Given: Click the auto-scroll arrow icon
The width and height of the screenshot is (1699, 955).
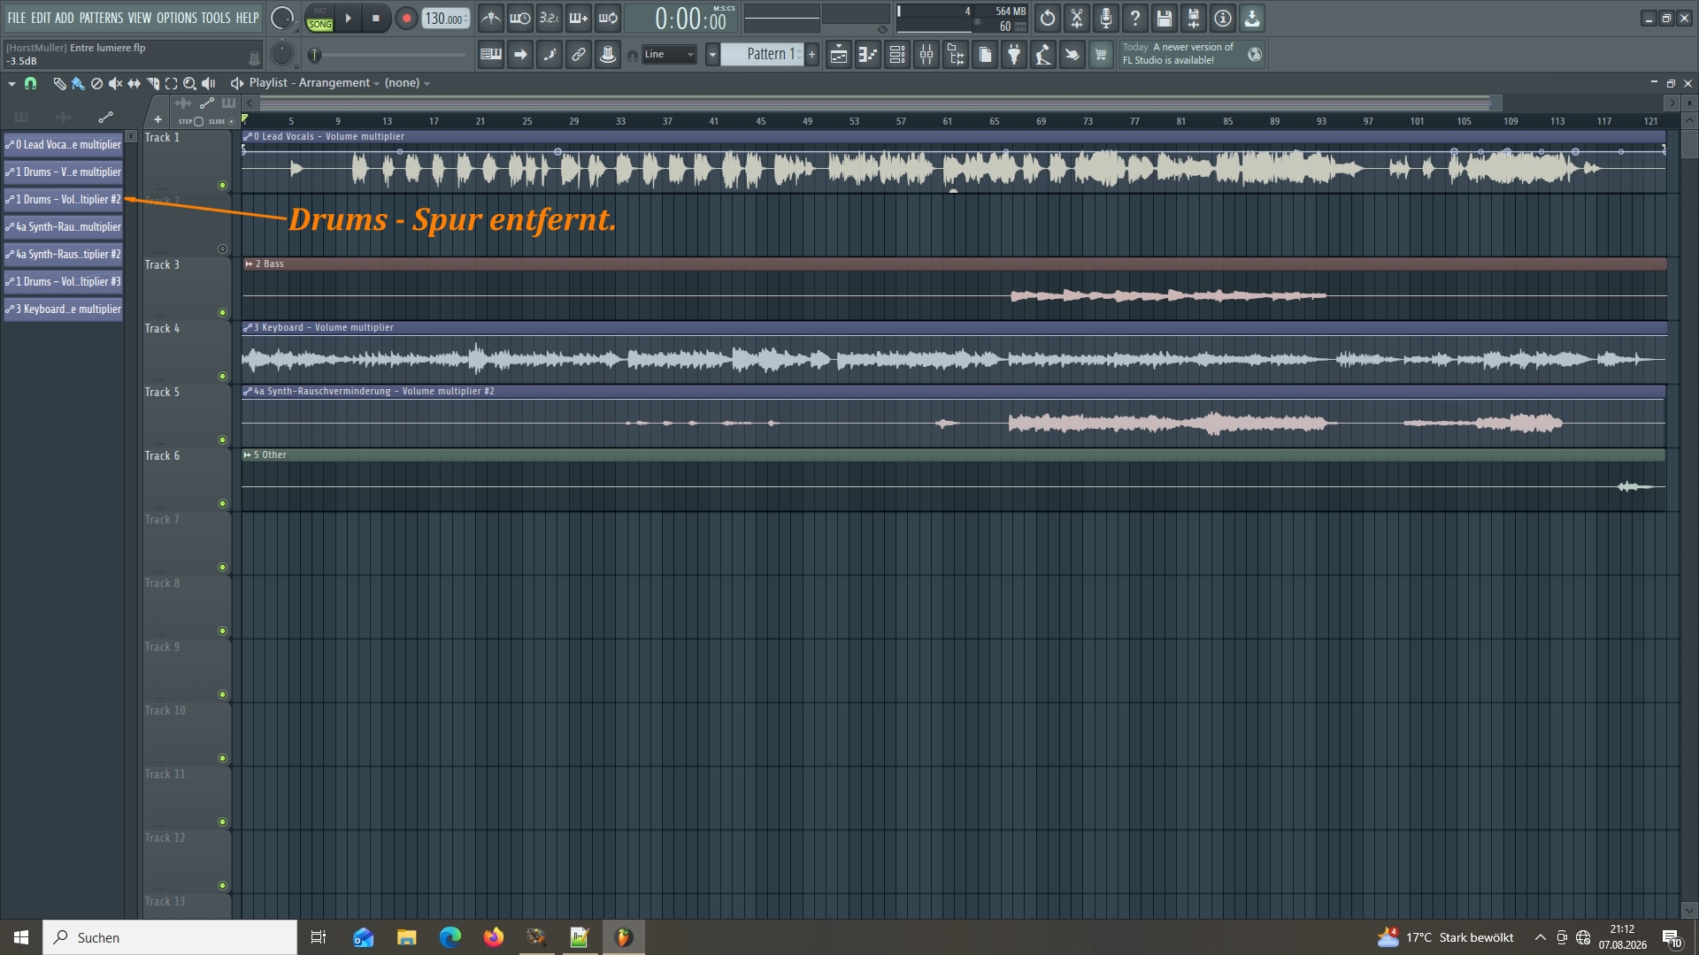Looking at the screenshot, I should (x=520, y=55).
